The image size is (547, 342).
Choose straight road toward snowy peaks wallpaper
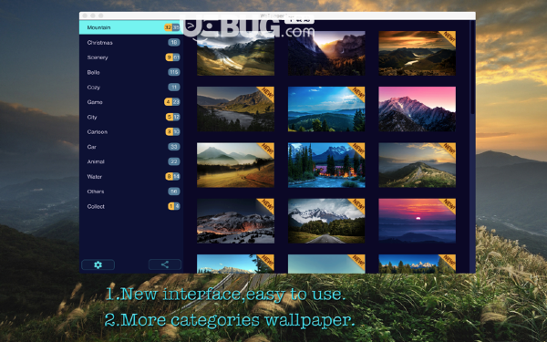[x=326, y=221]
